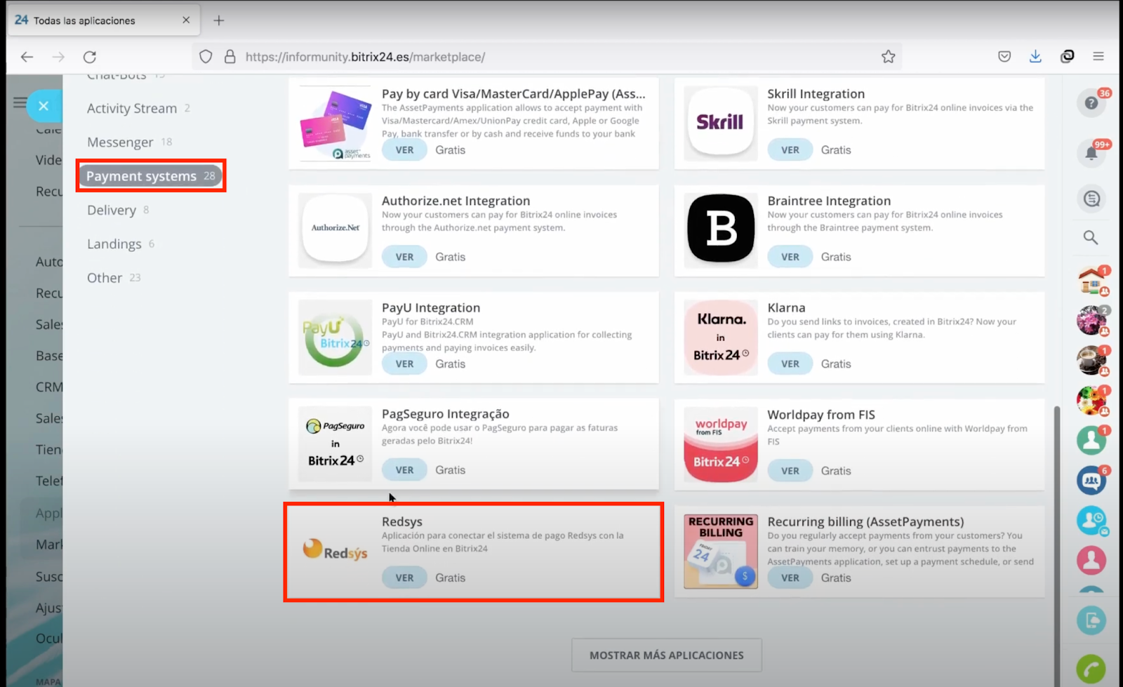The width and height of the screenshot is (1123, 687).
Task: Open the browser hamburger menu
Action: [x=1098, y=57]
